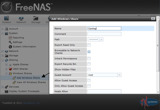Select System Information in the tree

point(24,46)
